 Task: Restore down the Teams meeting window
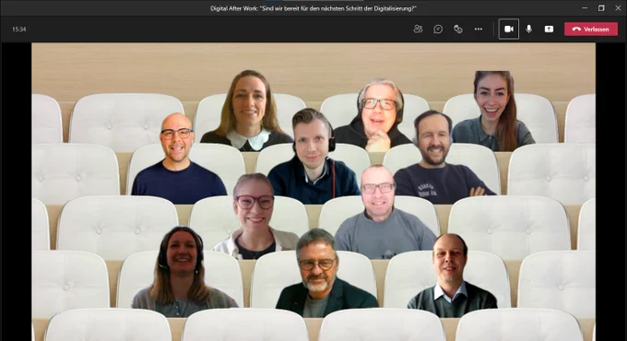601,7
